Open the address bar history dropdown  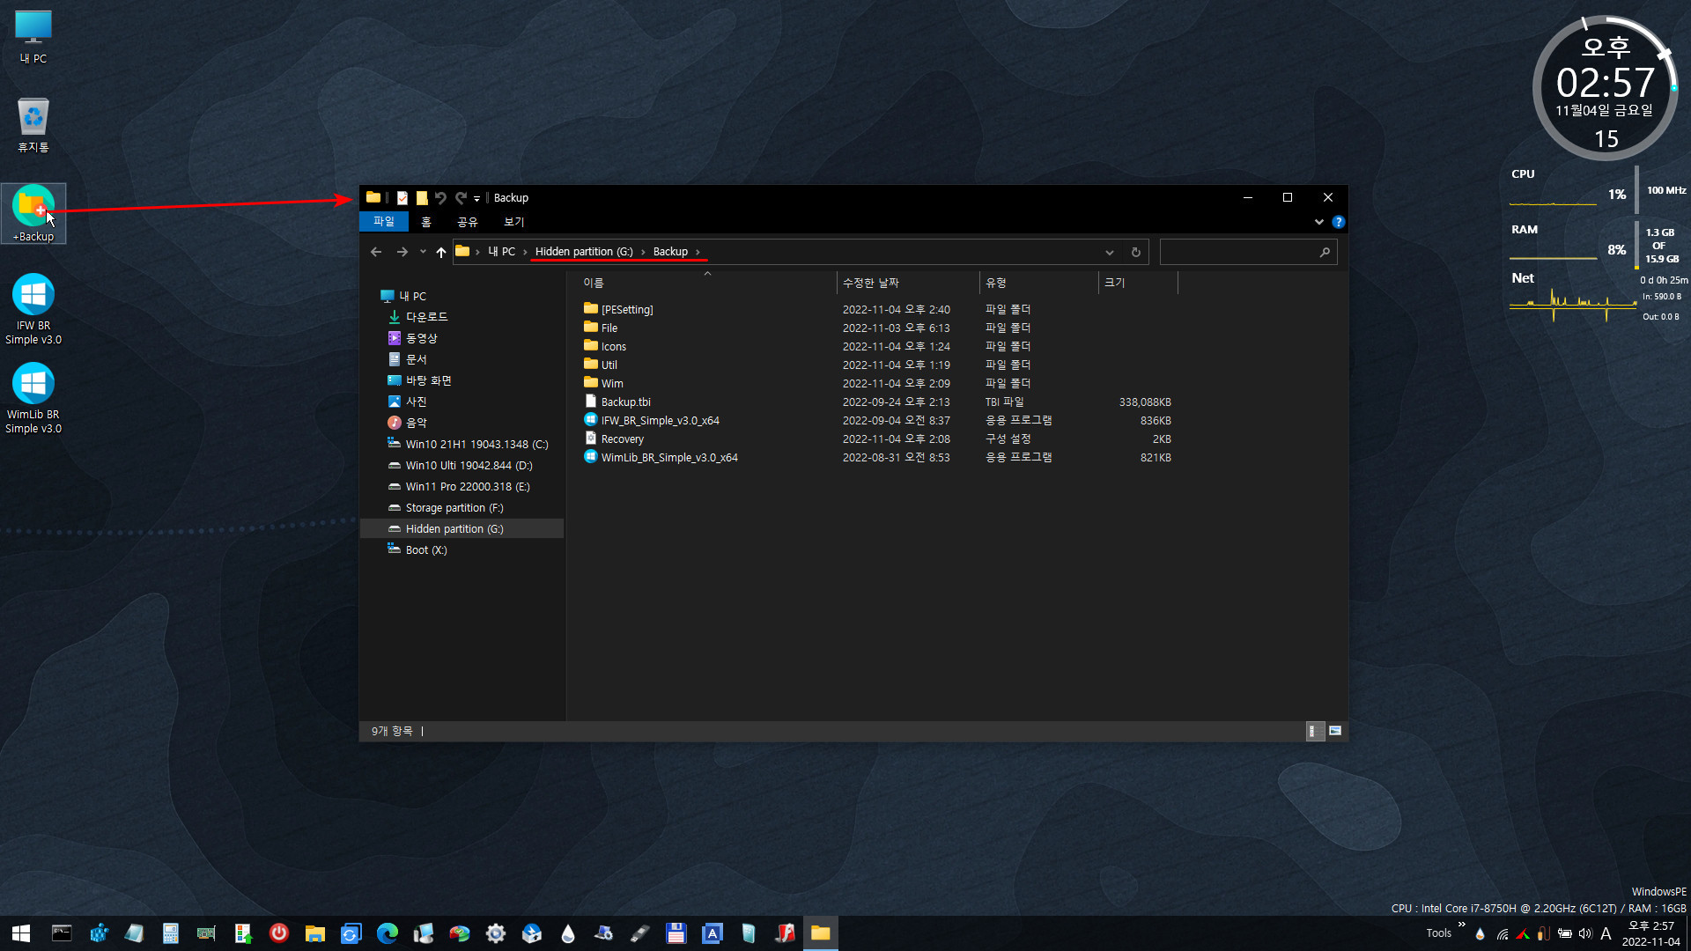tap(1110, 253)
